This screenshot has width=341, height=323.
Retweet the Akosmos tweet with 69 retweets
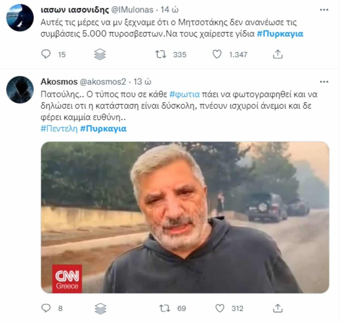tap(165, 308)
